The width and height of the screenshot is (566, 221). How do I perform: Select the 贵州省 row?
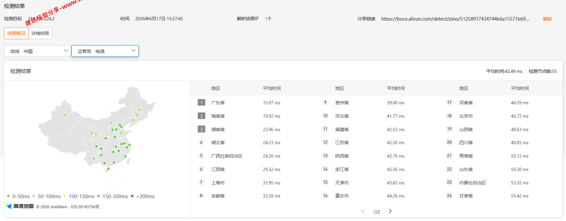point(376,103)
